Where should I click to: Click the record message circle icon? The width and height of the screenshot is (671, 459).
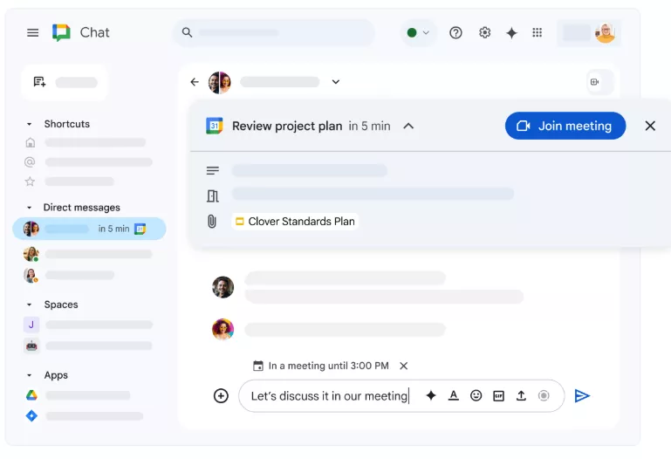point(544,395)
